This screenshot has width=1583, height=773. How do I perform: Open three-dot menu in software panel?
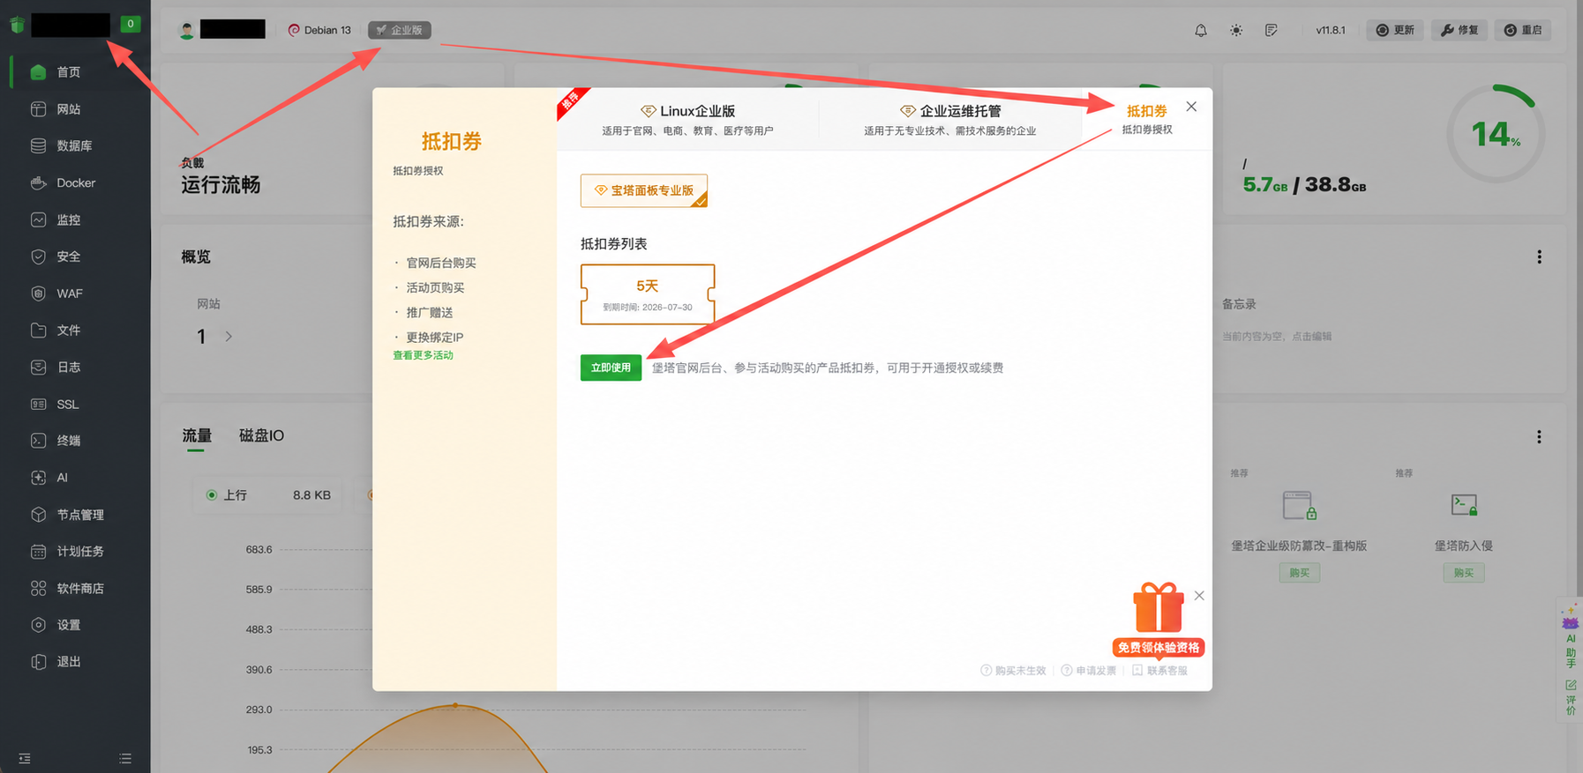tap(1539, 437)
